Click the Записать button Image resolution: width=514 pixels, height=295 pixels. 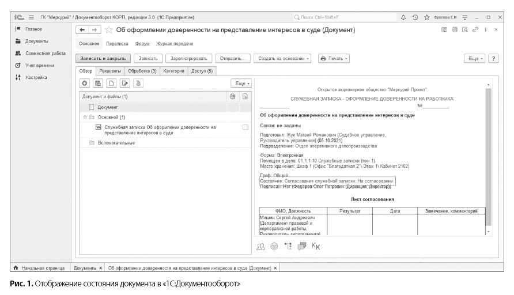point(148,58)
